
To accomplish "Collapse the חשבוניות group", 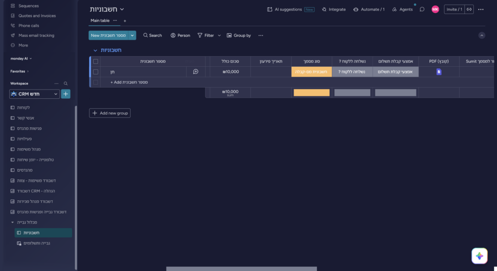I will pyautogui.click(x=95, y=50).
